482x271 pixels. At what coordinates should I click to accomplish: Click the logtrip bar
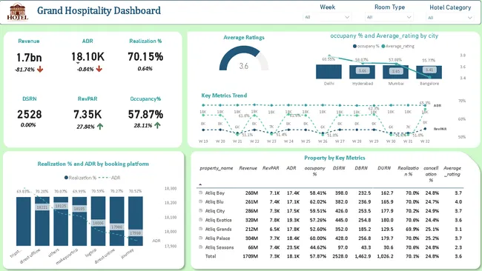[x=98, y=221]
